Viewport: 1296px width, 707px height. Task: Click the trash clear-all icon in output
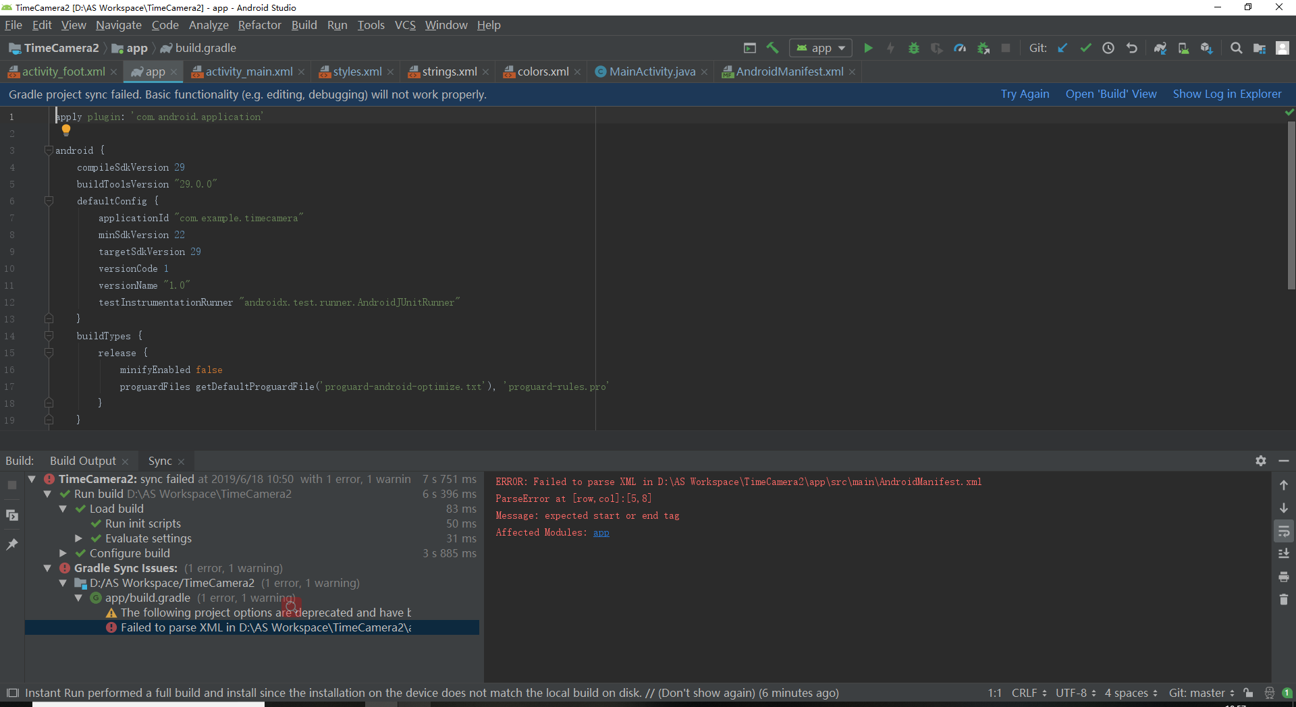coord(1284,599)
